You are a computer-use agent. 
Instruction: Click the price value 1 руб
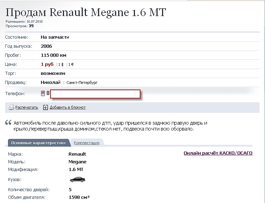click(47, 64)
